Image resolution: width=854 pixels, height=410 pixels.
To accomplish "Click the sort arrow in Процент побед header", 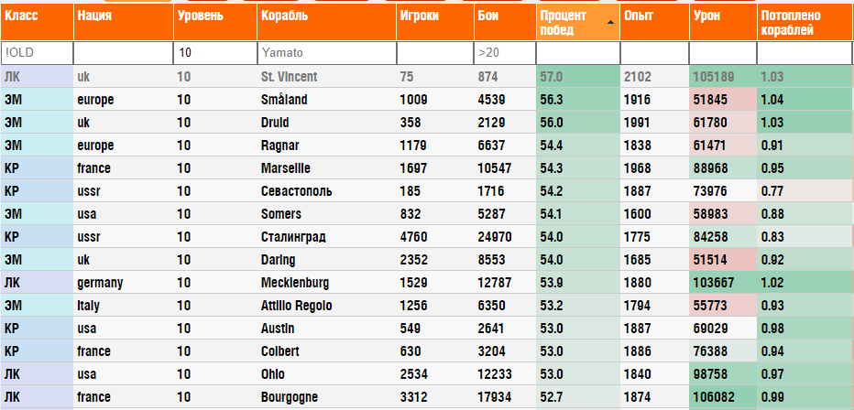I will pyautogui.click(x=610, y=22).
